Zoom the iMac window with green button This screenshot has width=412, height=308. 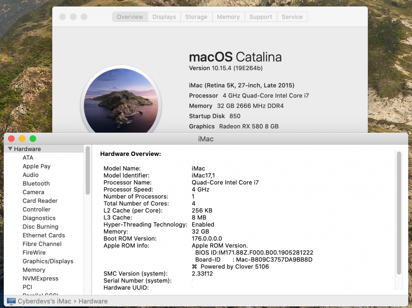(33, 139)
